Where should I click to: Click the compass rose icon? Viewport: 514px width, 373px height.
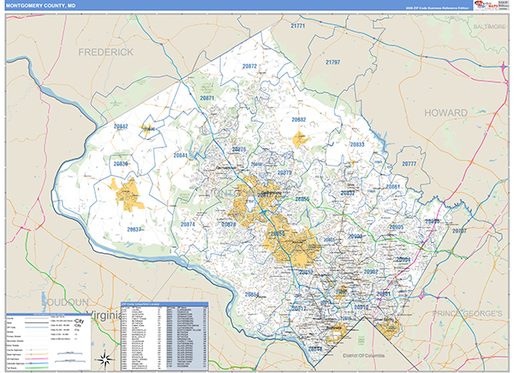pyautogui.click(x=103, y=358)
